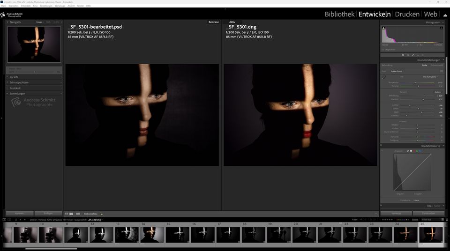Screen dimensions: 450x251
Task: Click the Einfügen button
Action: tap(48, 213)
